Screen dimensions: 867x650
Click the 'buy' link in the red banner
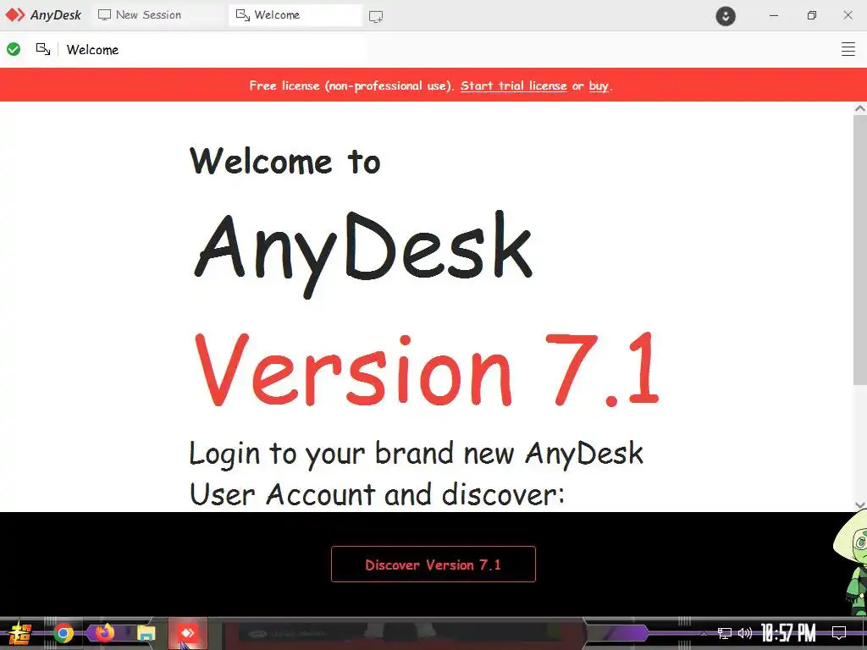599,85
